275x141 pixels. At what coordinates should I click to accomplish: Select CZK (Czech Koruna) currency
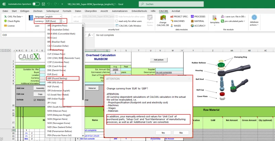tap(57, 66)
